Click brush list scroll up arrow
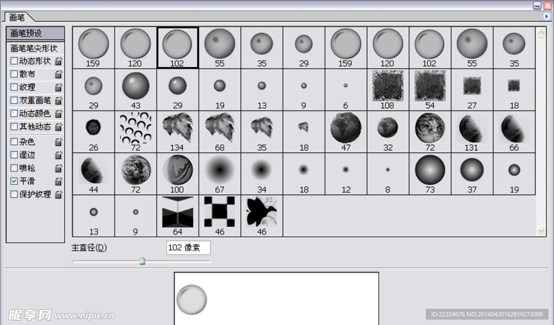 541,33
